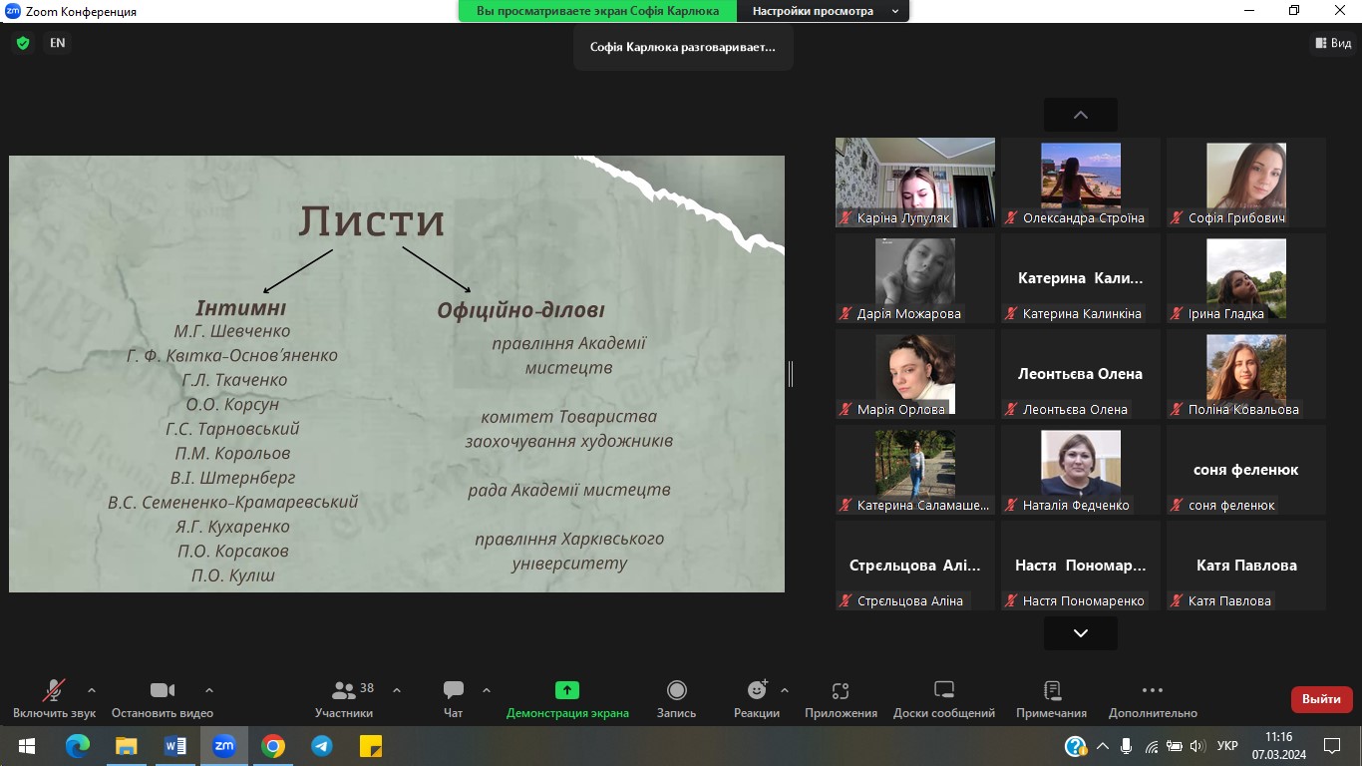Toggle camera with Остановить видео
This screenshot has height=766, width=1362.
162,690
